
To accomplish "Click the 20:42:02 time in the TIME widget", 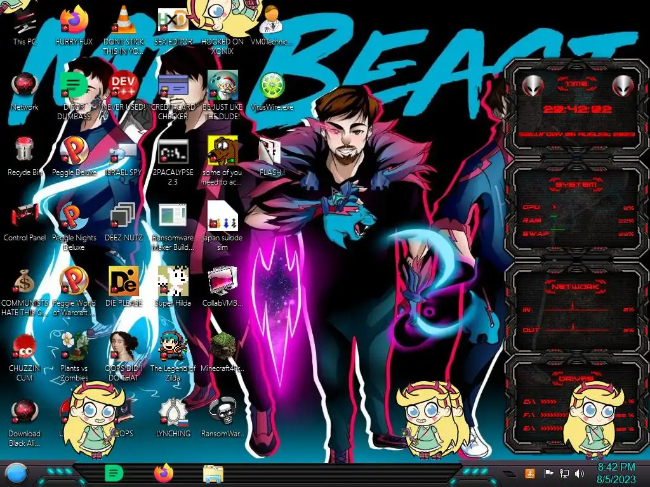I will click(577, 109).
